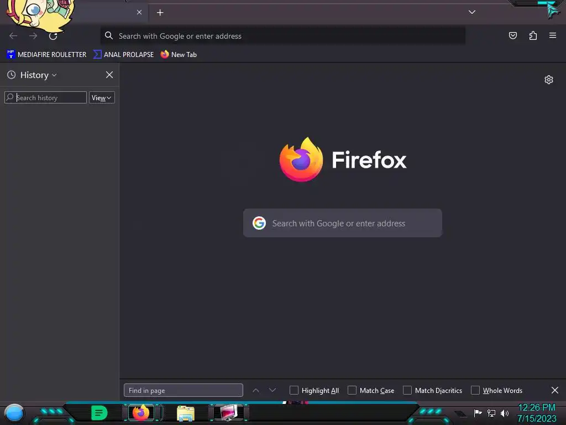
Task: Open the monitor app in taskbar
Action: (x=229, y=413)
